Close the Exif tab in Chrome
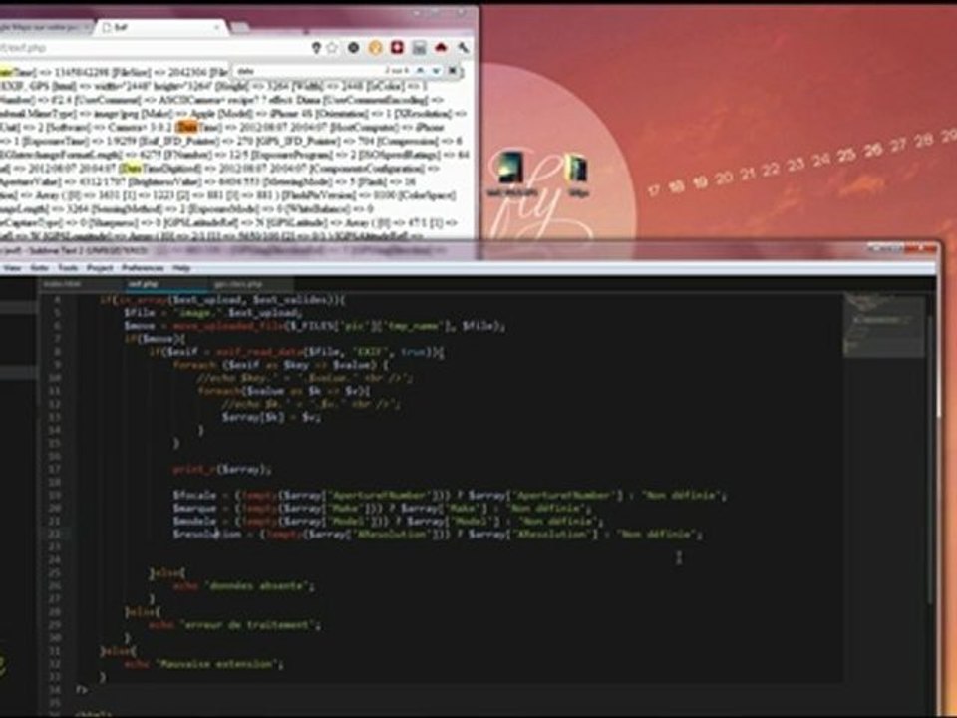Viewport: 957px width, 718px height. 216,28
